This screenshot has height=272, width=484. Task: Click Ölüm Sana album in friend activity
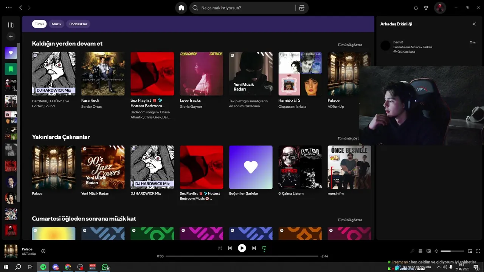coord(406,52)
